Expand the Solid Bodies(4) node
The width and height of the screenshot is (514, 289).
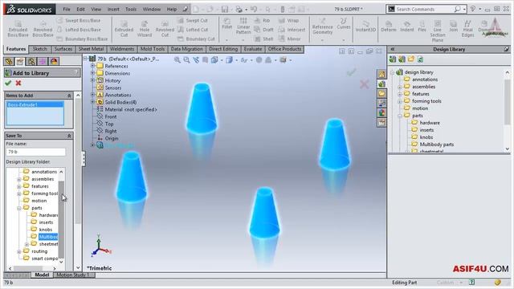point(93,102)
